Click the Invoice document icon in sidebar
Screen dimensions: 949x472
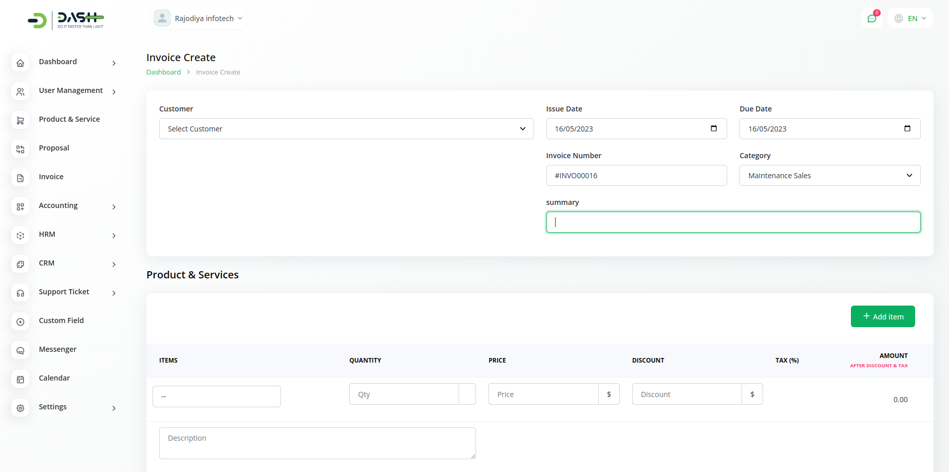tap(20, 178)
